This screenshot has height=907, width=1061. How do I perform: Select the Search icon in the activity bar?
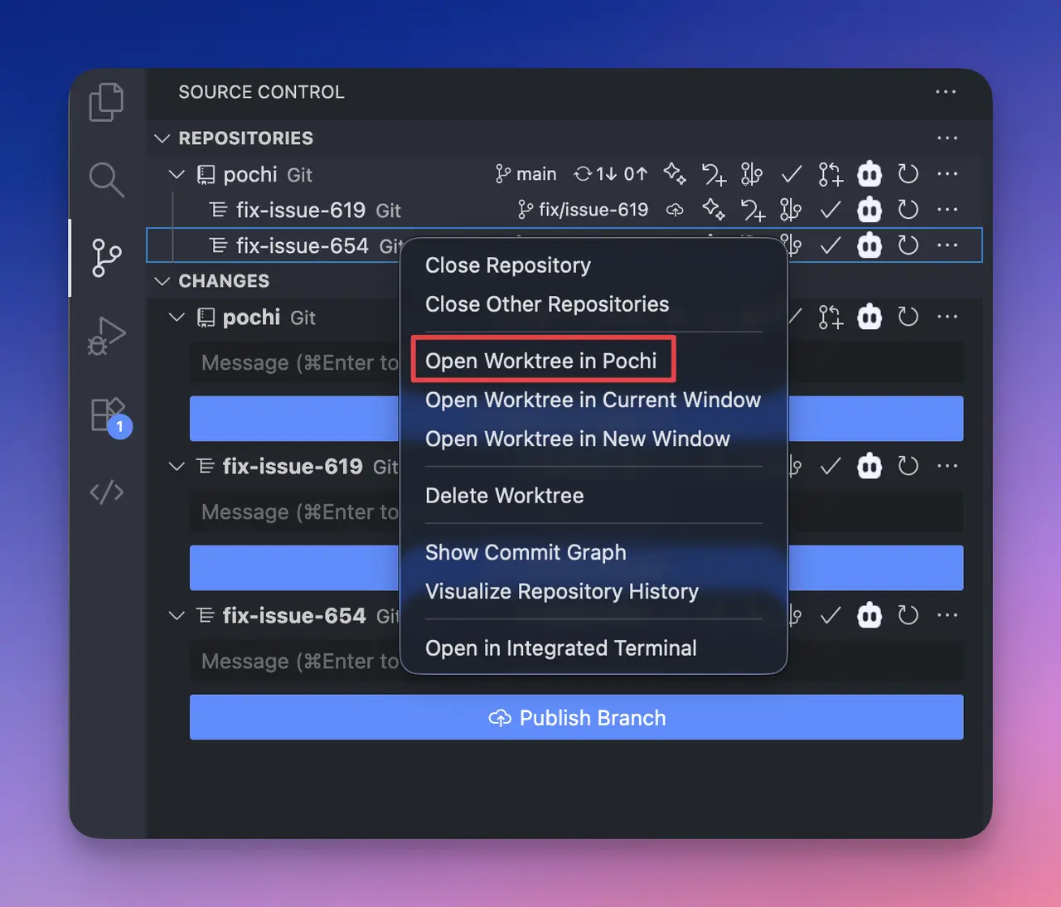pos(106,179)
